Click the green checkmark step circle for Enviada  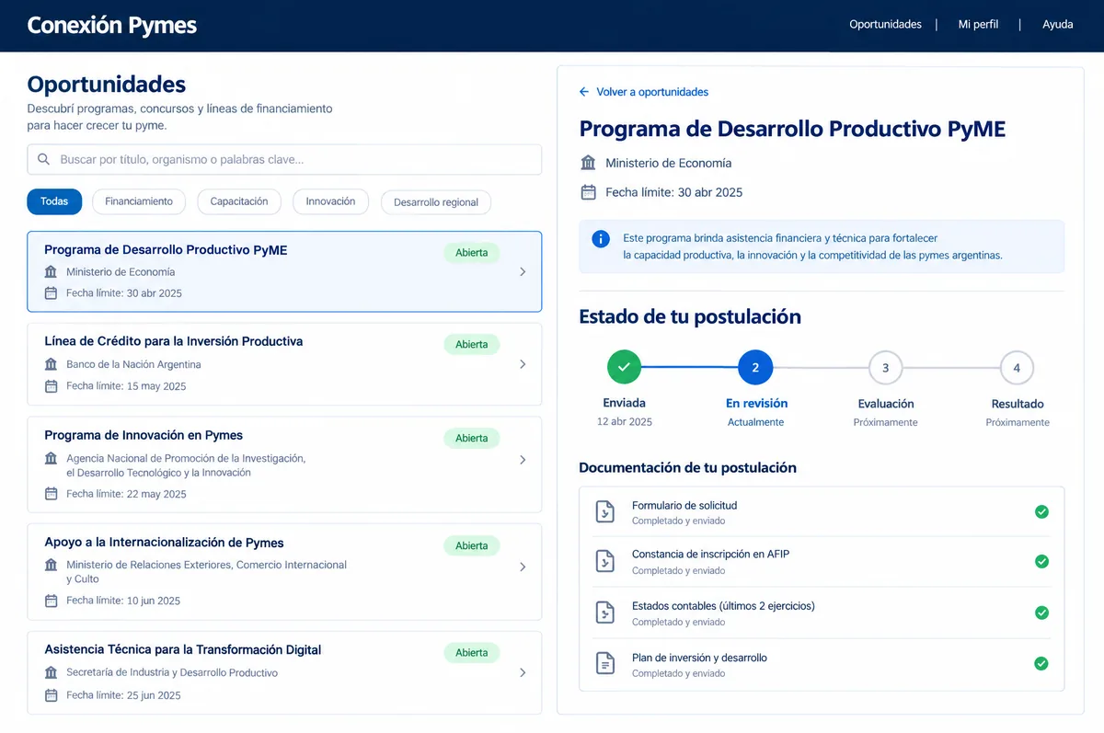coord(624,367)
